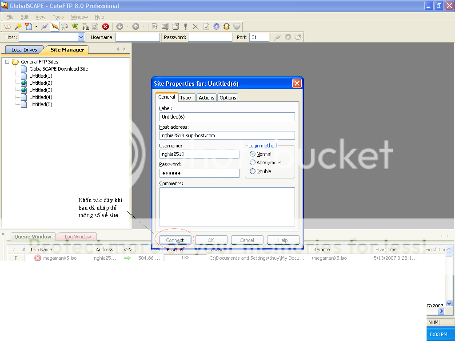
Task: Click the Download arrow toolbar icon
Action: [x=120, y=27]
